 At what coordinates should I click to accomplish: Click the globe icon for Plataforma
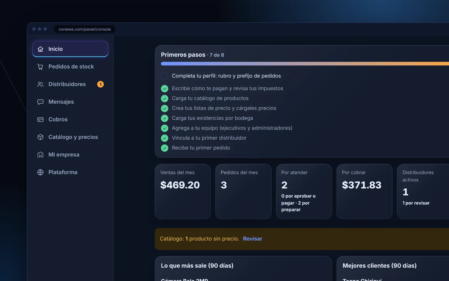pos(40,172)
